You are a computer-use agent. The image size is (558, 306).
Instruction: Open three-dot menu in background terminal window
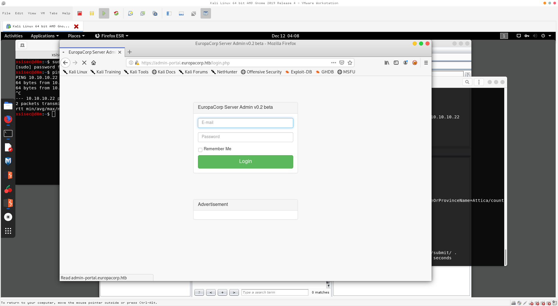point(479,82)
